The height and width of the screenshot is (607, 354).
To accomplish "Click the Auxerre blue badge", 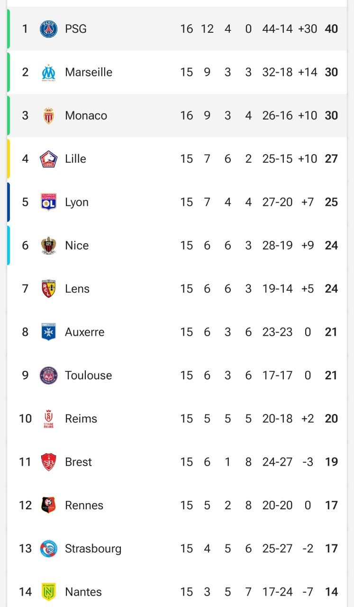I will pos(48,332).
